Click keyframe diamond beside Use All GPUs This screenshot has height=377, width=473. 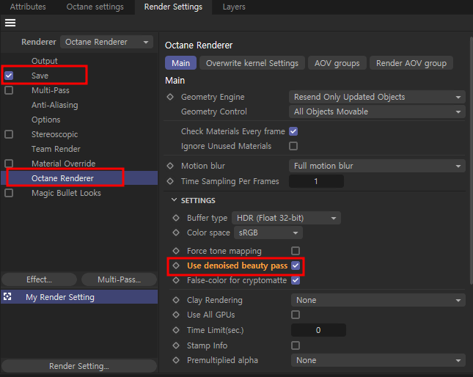tap(176, 315)
